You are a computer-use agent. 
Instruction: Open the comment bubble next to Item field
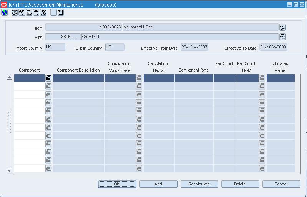click(x=282, y=27)
